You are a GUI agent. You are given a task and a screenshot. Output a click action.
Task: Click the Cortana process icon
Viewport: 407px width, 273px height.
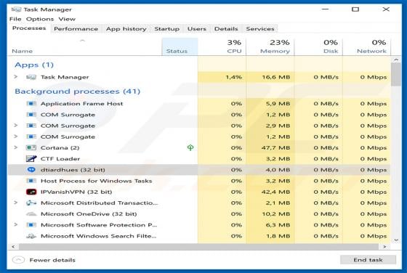31,148
